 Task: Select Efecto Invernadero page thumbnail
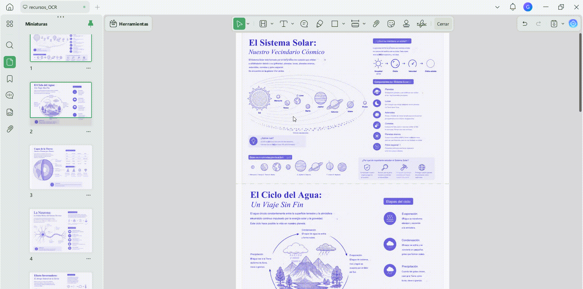[x=61, y=280]
